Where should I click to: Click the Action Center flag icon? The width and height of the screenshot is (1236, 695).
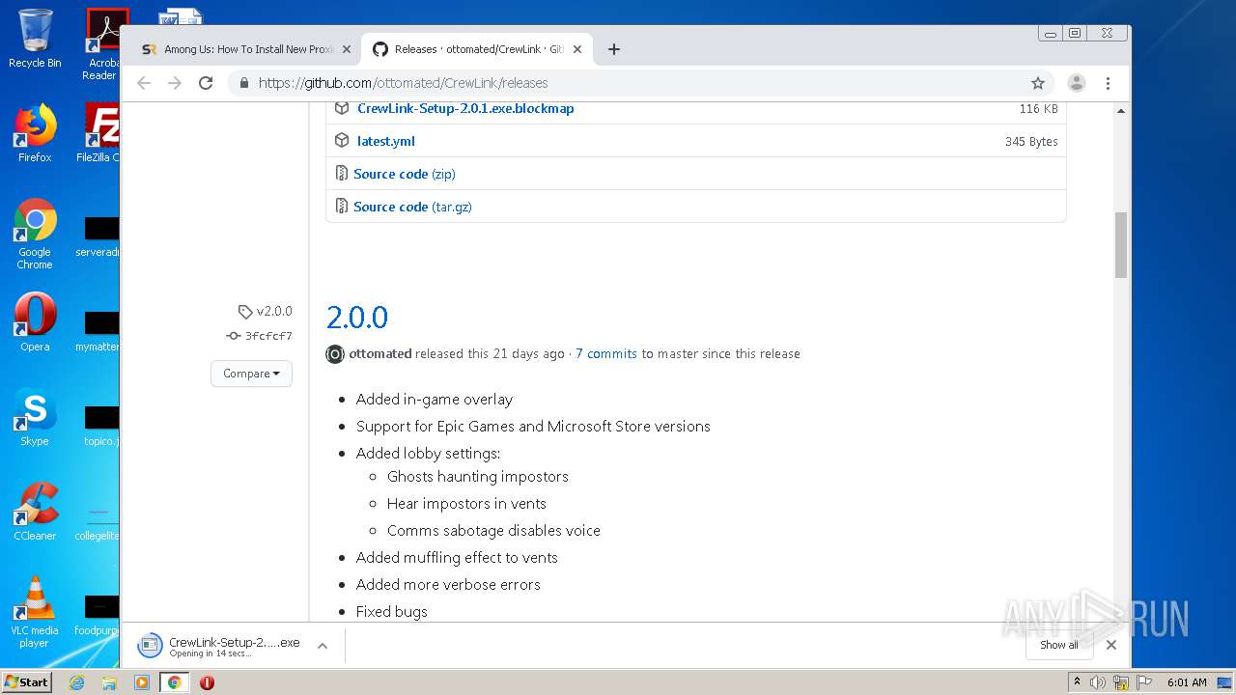[x=1146, y=682]
